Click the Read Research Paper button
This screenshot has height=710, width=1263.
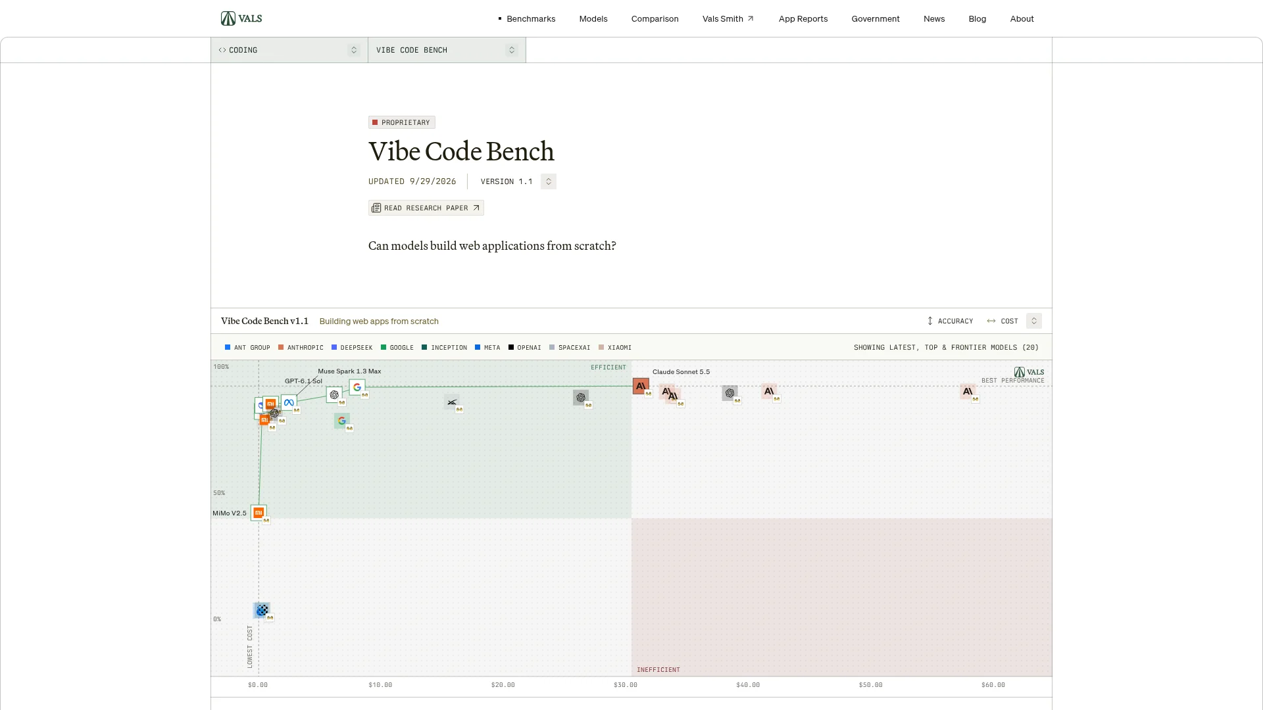click(426, 208)
